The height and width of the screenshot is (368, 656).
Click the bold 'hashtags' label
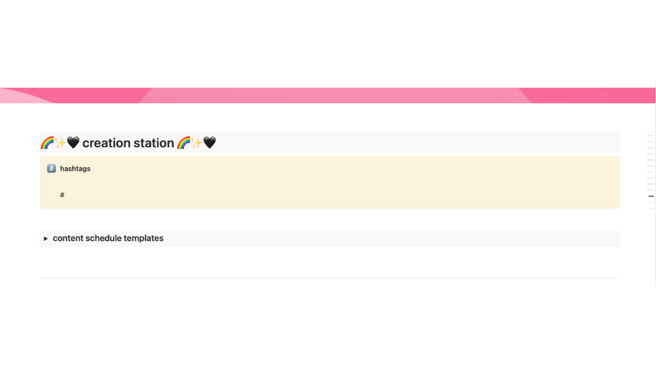(75, 169)
